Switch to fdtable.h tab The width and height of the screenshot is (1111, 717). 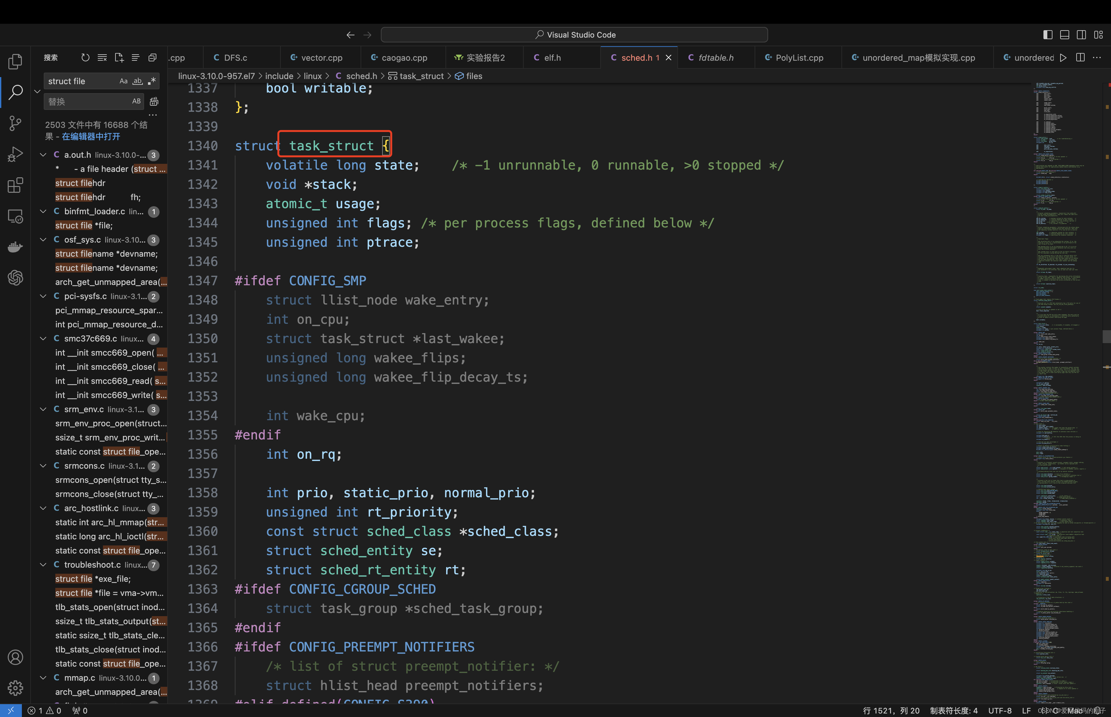716,58
